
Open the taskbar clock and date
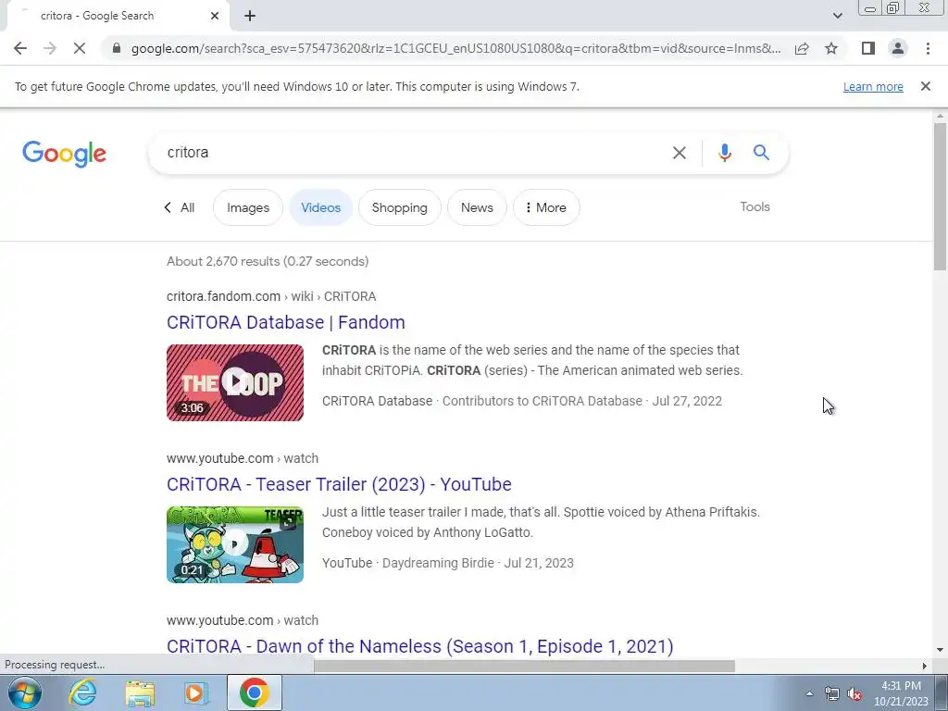(901, 693)
